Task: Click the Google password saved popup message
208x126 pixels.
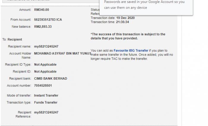Action: click(144, 5)
